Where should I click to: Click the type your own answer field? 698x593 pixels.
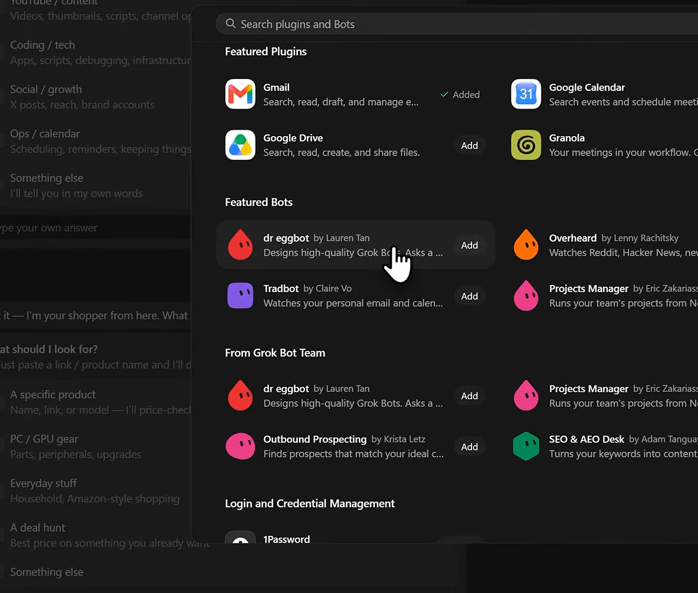[x=95, y=228]
